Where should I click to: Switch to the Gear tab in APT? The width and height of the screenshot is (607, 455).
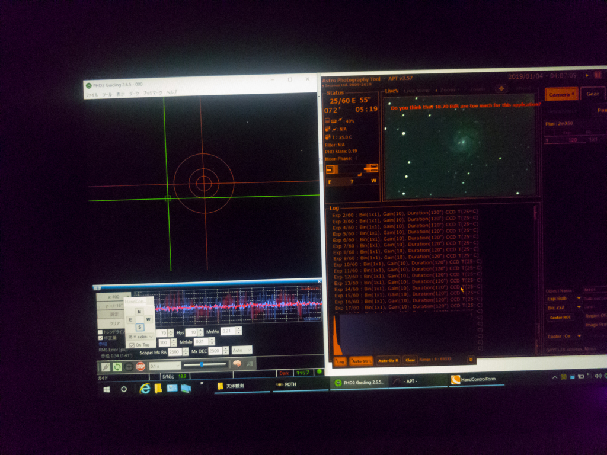[x=592, y=94]
